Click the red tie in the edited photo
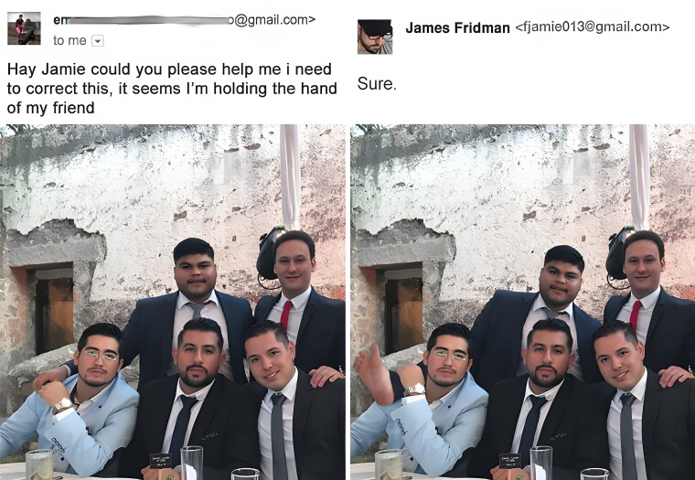 (636, 315)
